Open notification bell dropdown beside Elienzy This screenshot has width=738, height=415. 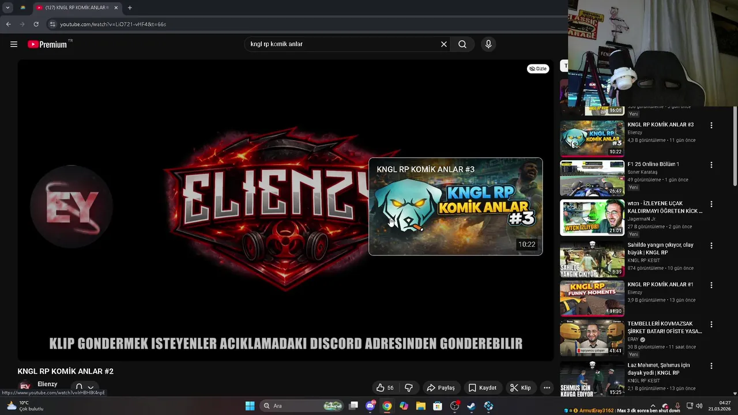[84, 388]
